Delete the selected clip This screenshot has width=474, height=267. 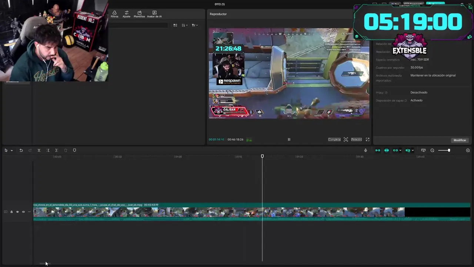[66, 150]
